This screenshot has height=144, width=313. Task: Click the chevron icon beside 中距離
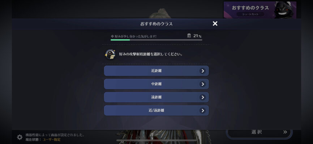pos(203,84)
